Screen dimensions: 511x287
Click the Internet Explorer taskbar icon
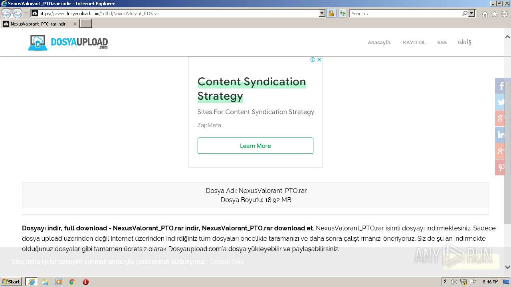(x=32, y=282)
